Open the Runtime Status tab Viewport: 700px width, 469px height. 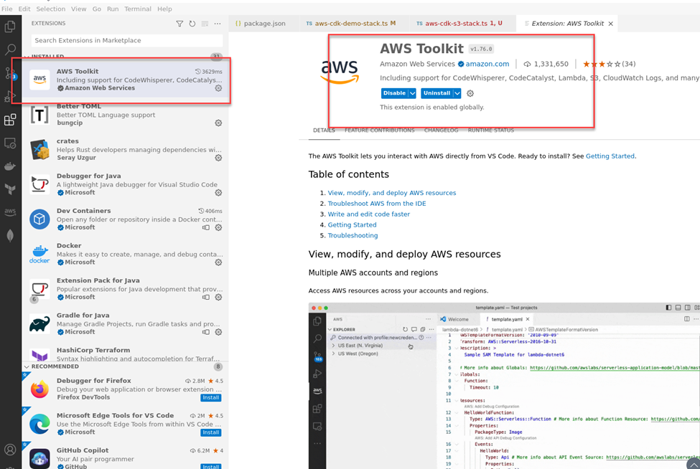[490, 131]
